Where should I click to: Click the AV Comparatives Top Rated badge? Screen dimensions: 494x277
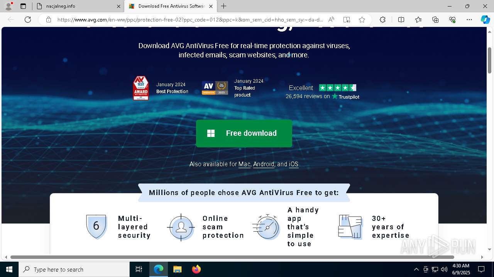click(x=215, y=88)
